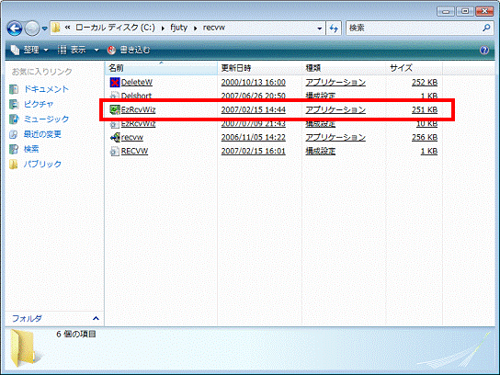
Task: Close the Explorer window
Action: (484, 11)
